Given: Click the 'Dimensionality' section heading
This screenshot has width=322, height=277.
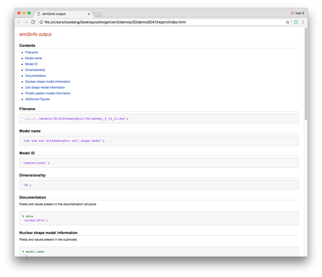Looking at the screenshot, I should pos(32,175).
